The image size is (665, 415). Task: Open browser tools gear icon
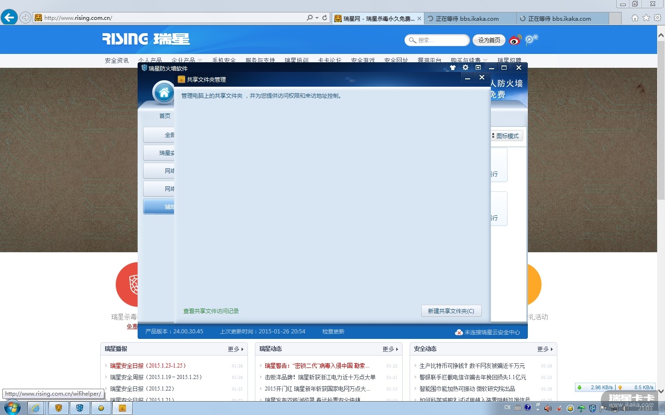click(x=658, y=18)
